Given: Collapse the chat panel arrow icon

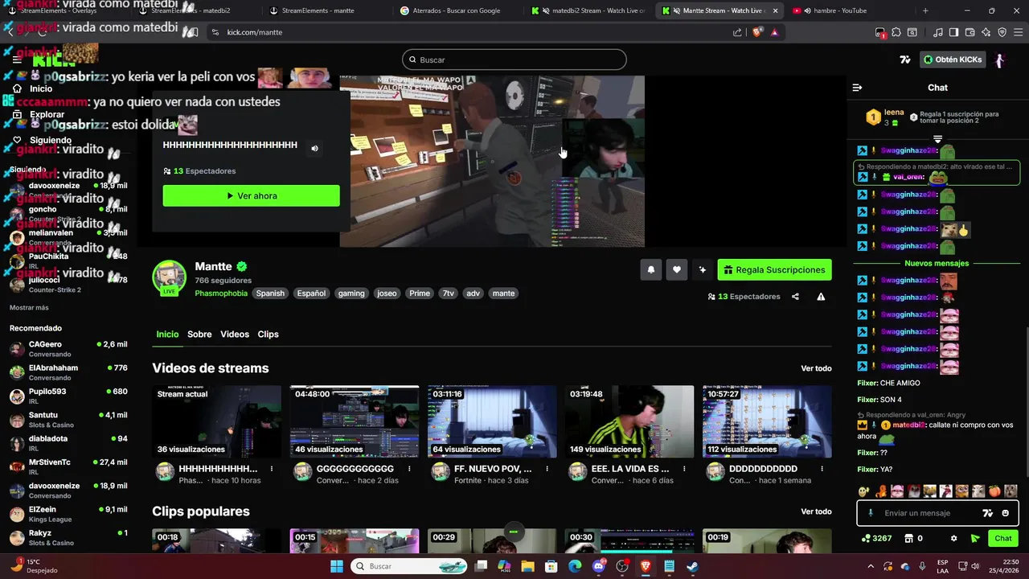Looking at the screenshot, I should [x=857, y=88].
